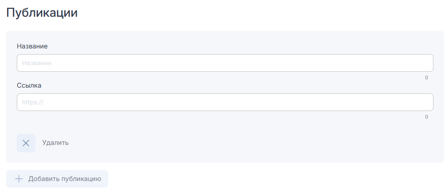Delete the publication block via "Удалить"
The width and height of the screenshot is (448, 192).
point(55,143)
